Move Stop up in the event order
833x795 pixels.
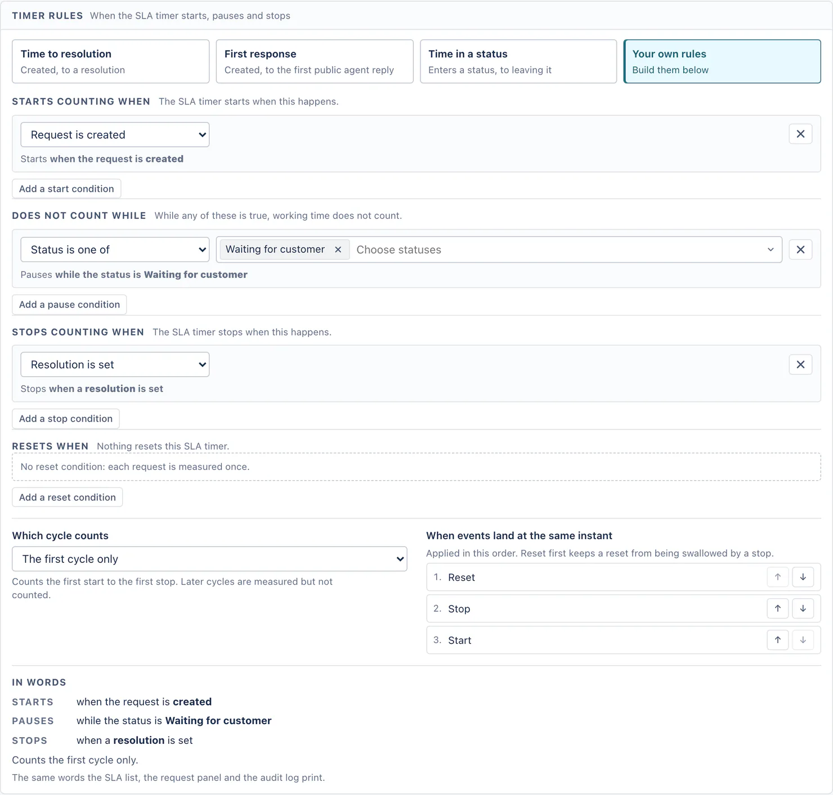pos(778,608)
